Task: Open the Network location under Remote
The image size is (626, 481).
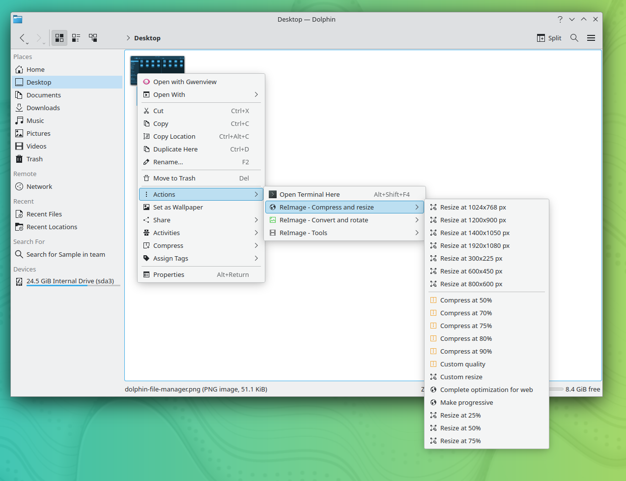Action: point(39,186)
